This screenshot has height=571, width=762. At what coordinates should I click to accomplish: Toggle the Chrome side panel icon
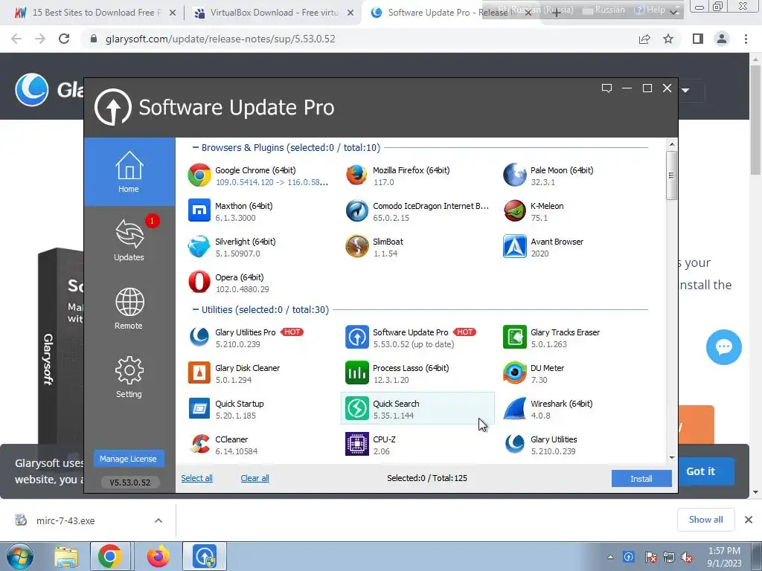[698, 39]
